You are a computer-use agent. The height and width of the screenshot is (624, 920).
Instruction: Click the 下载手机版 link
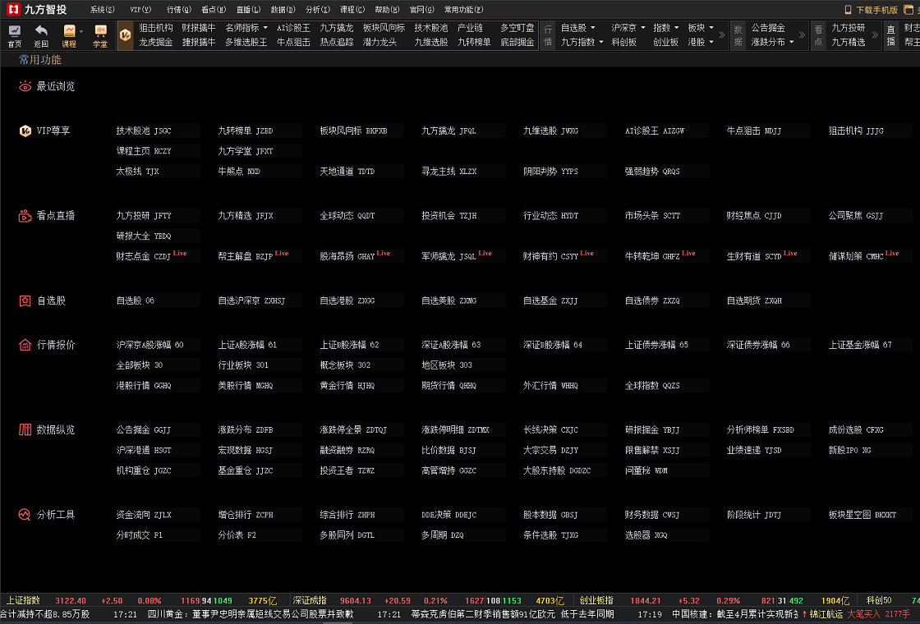pos(876,10)
